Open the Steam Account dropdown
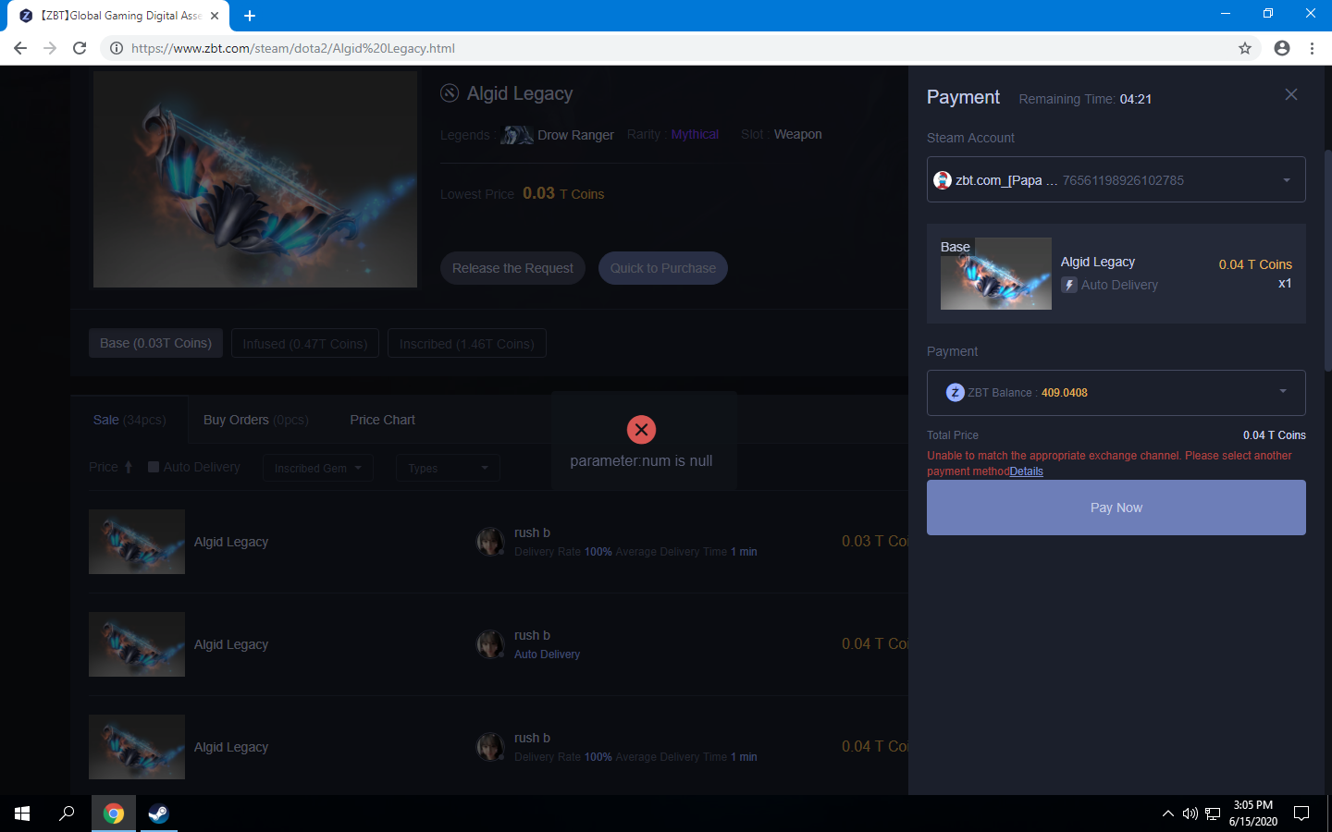Image resolution: width=1332 pixels, height=832 pixels. (1116, 179)
